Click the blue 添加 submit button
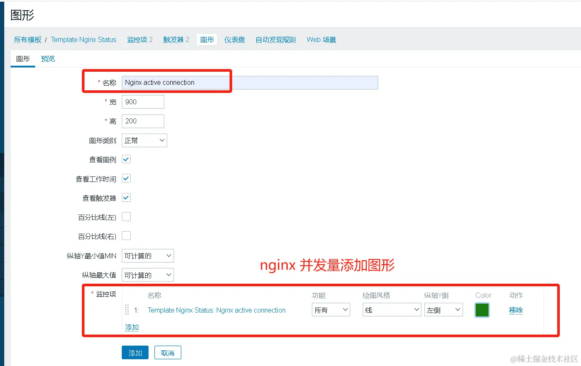The width and height of the screenshot is (581, 366). coord(135,352)
